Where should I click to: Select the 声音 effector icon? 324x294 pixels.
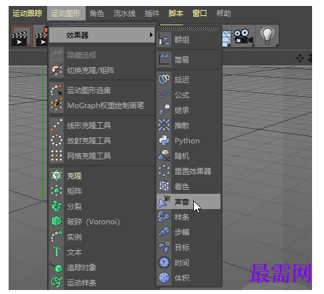[164, 202]
